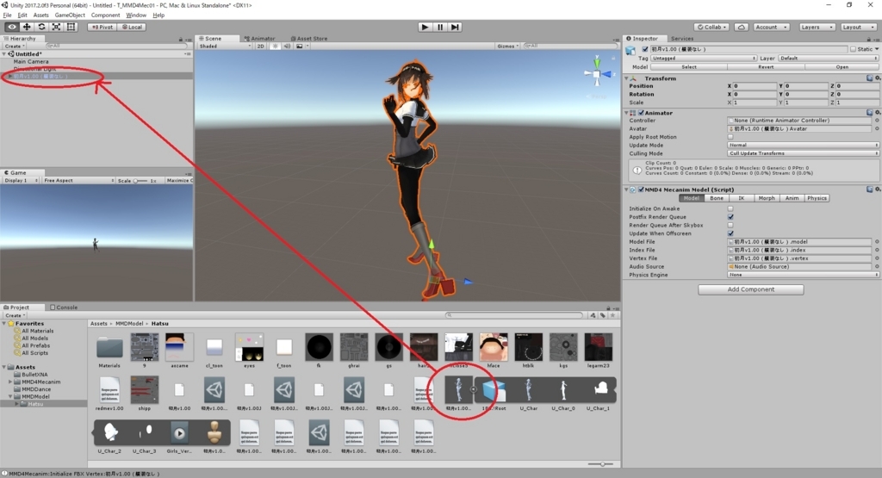
Task: Toggle Initialize On Awake checkbox
Action: 730,208
